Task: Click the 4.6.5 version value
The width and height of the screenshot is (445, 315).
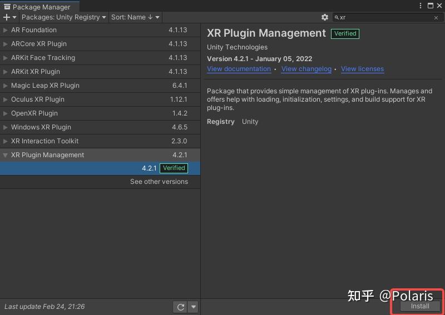Action: point(180,127)
